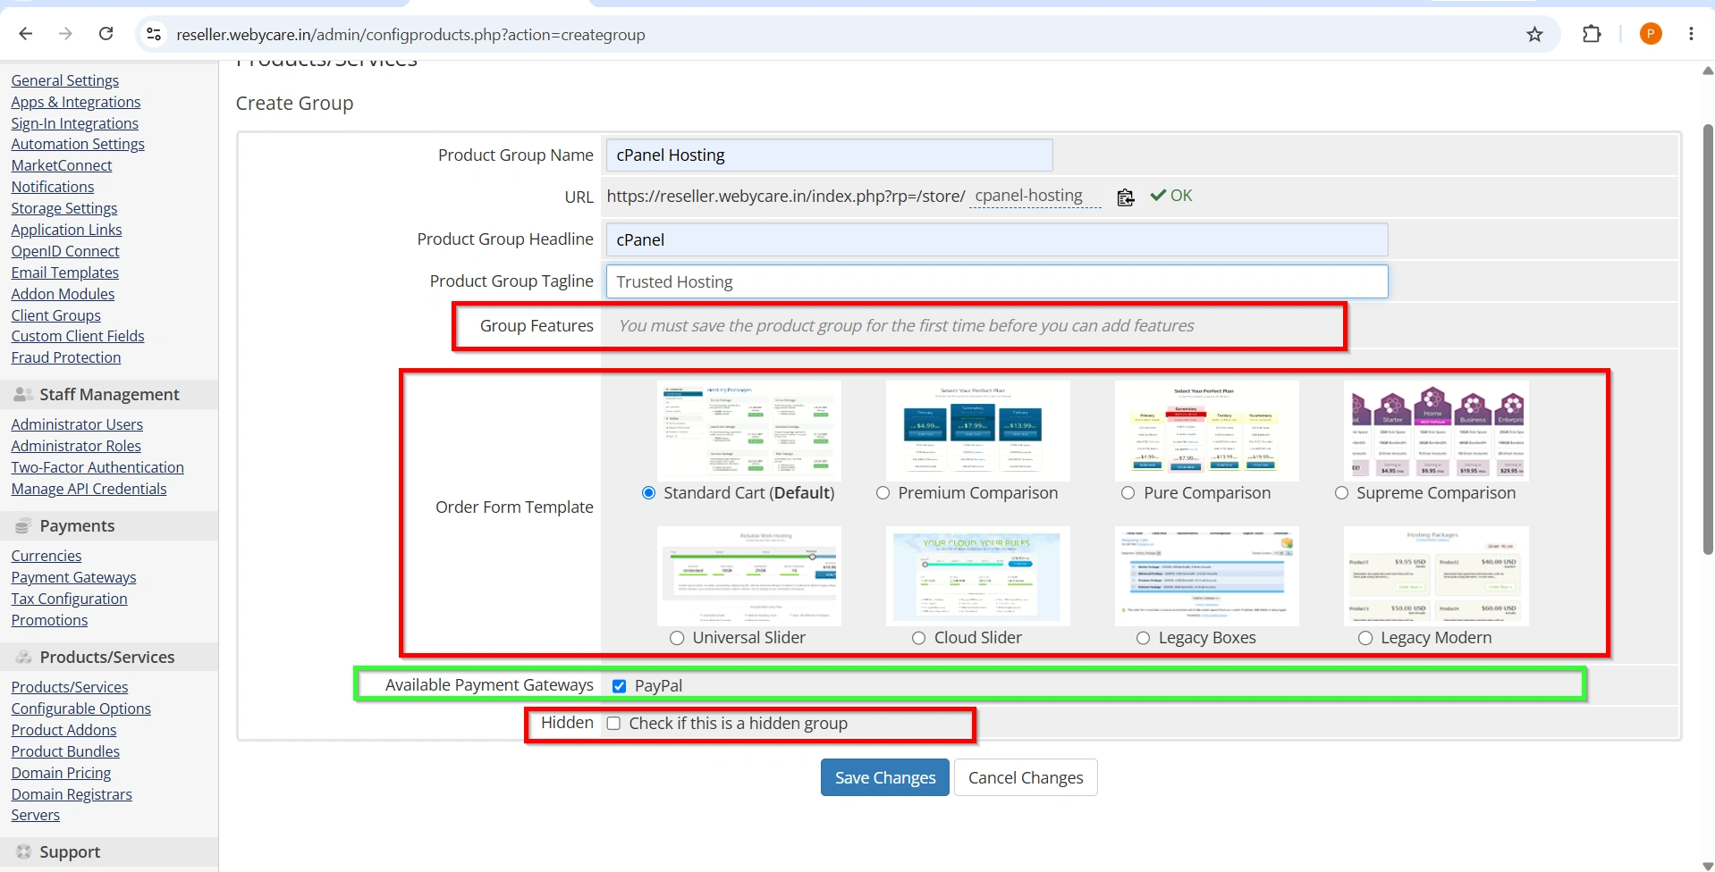
Task: Open Apps & Integrations link
Action: tap(76, 102)
